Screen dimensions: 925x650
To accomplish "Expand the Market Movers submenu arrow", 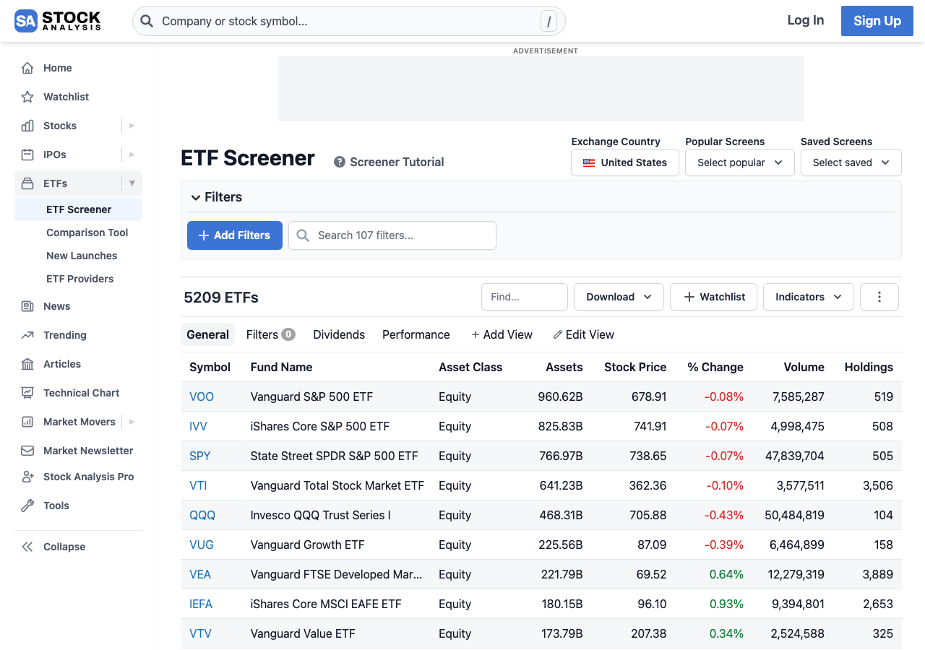I will click(x=132, y=422).
